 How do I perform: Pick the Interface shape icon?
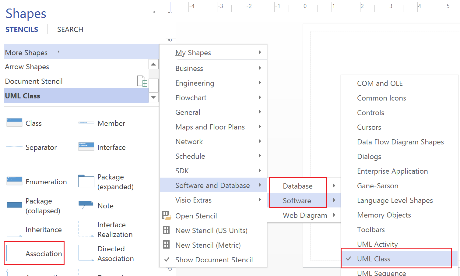click(x=86, y=147)
